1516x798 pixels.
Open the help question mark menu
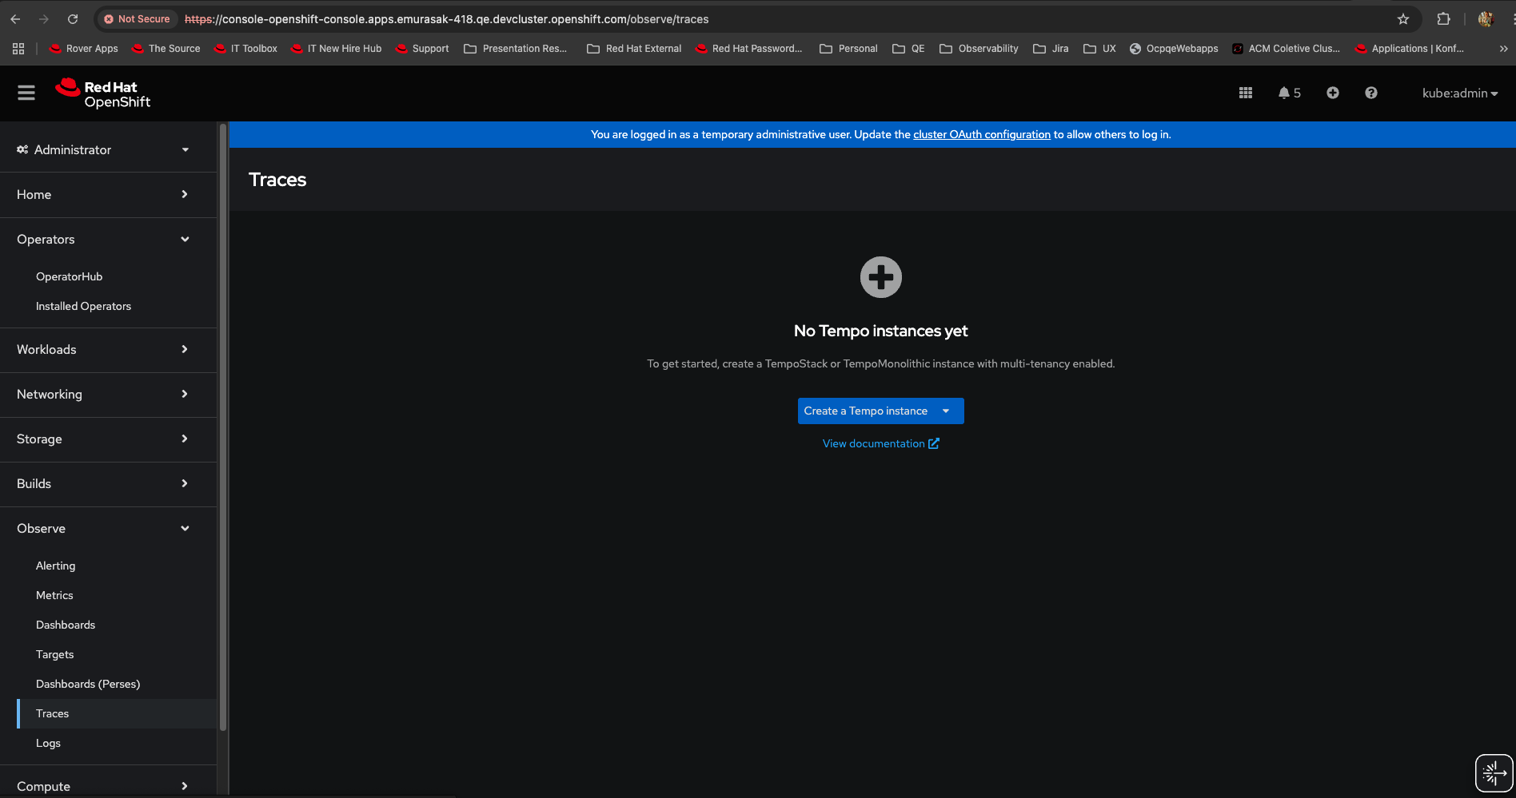pos(1371,93)
